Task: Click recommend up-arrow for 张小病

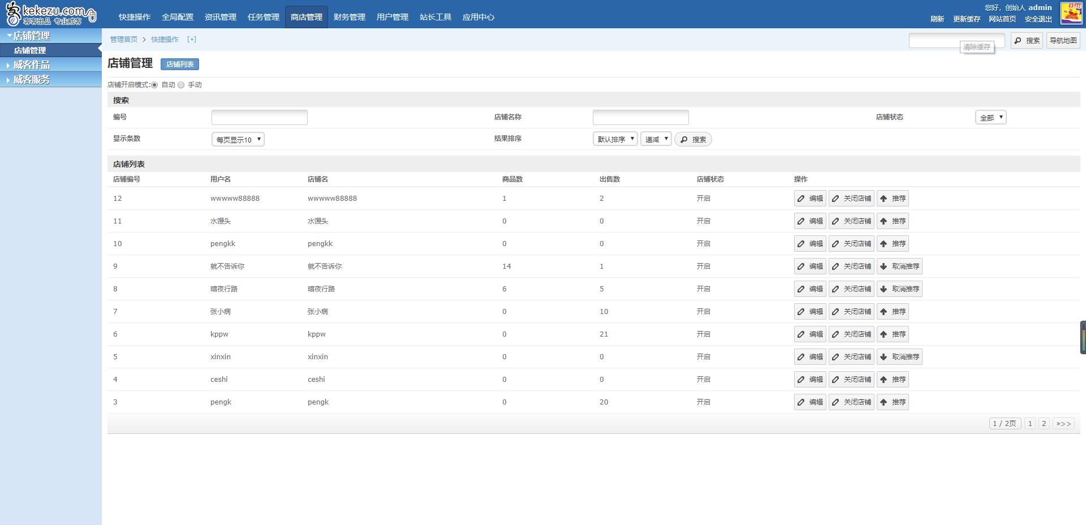Action: coord(884,312)
